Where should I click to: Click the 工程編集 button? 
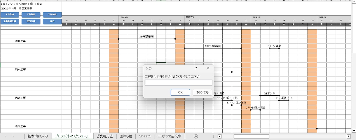31,15
